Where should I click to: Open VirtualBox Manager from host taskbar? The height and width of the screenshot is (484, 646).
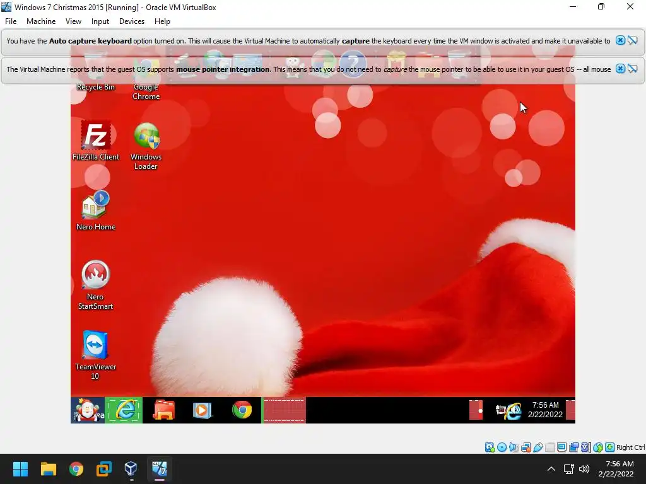tap(131, 469)
